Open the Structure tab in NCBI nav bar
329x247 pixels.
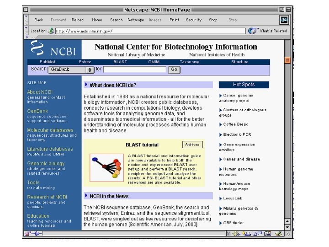[x=240, y=62]
